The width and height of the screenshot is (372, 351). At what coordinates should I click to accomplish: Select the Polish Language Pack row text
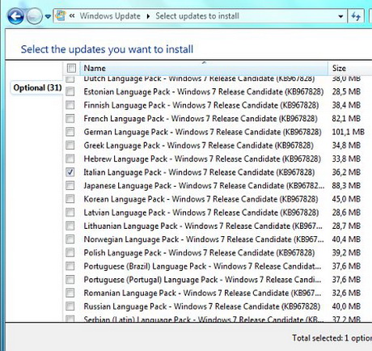[199, 253]
